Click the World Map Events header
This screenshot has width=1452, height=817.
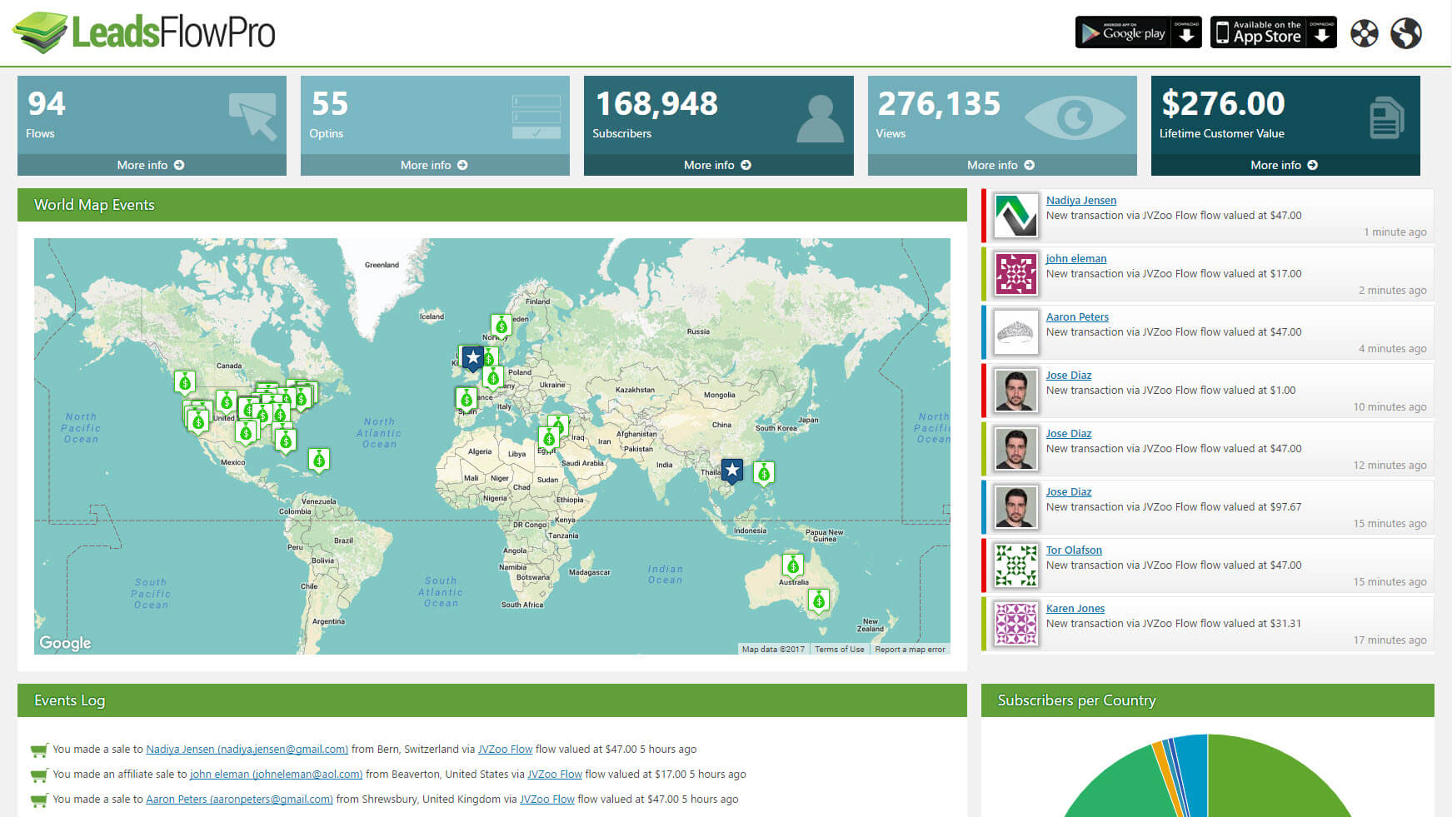point(492,205)
